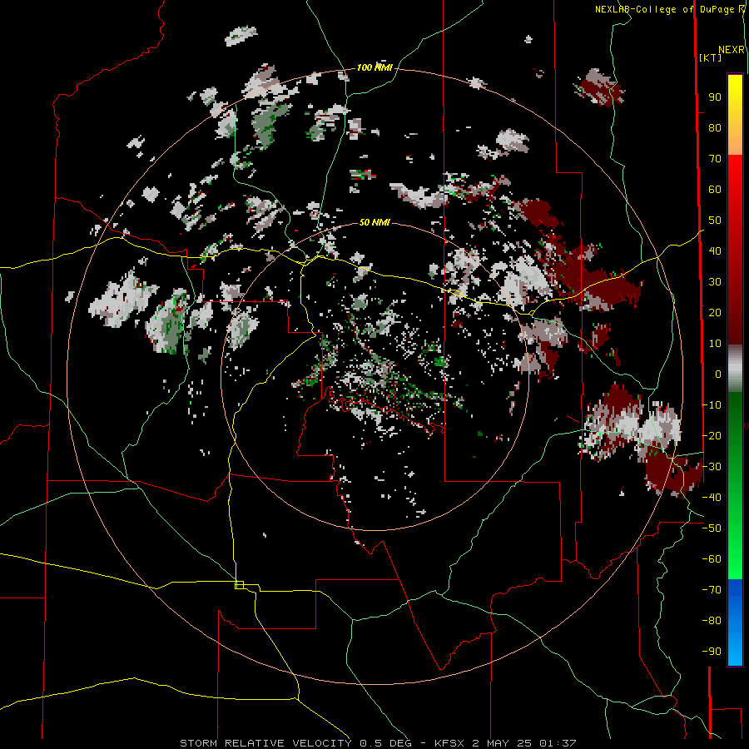
Task: Click the 100 NMI range ring label
Action: pyautogui.click(x=374, y=68)
